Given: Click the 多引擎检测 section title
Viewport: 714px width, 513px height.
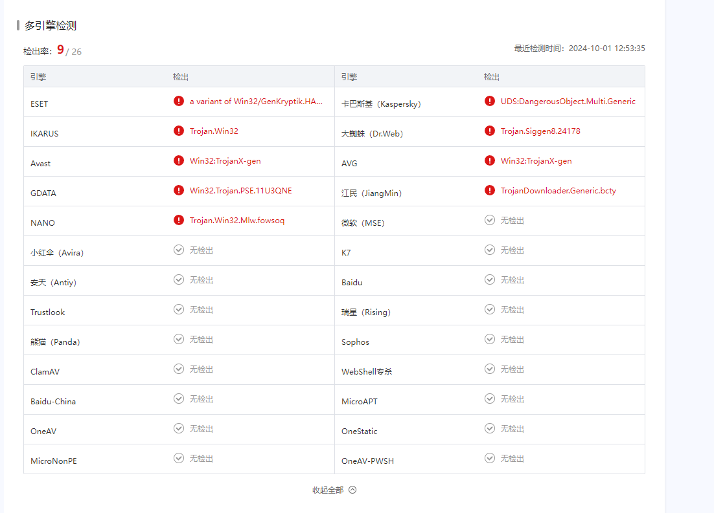Looking at the screenshot, I should click(51, 26).
